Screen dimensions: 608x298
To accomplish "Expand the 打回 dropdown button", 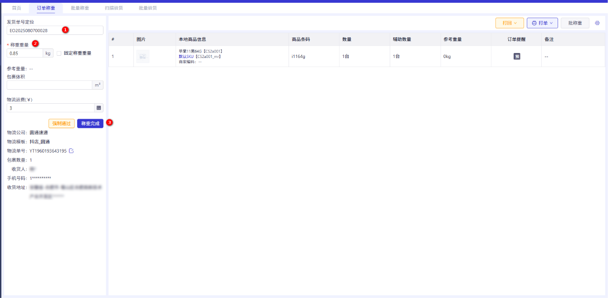I will [510, 23].
